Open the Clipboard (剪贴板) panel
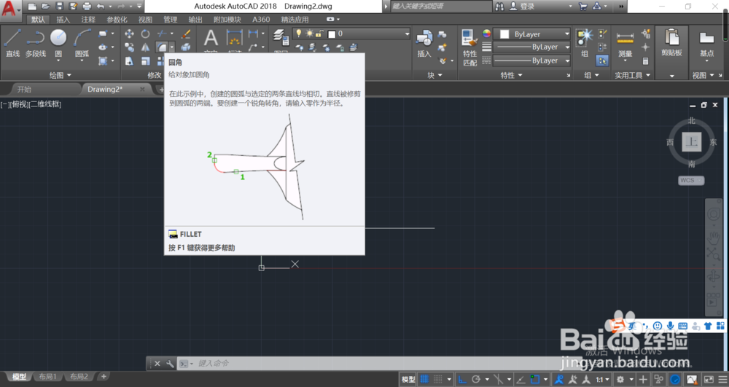 tap(671, 51)
